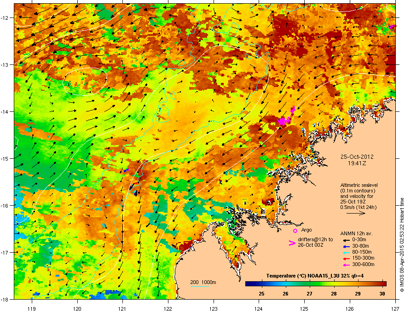This screenshot has width=405, height=313.
Task: Click the latitude axis label "-14"
Action: (5, 111)
